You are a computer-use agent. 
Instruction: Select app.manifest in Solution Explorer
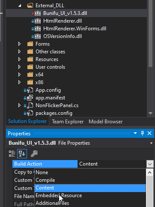click(x=50, y=98)
